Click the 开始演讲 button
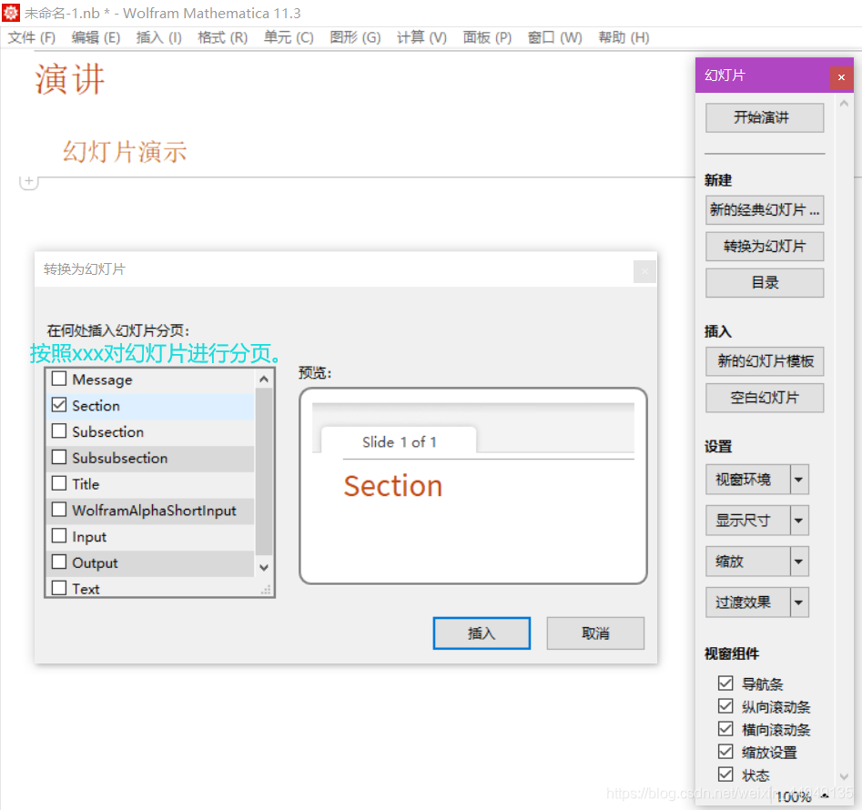The height and width of the screenshot is (810, 862). [765, 117]
